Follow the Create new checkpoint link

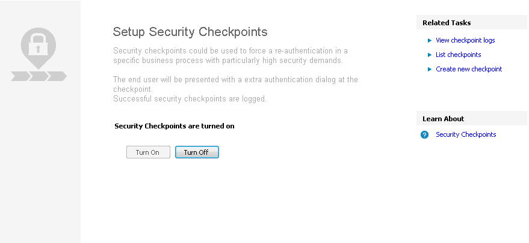(469, 69)
